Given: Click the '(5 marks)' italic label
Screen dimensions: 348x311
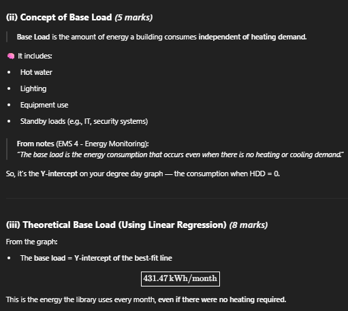Looking at the screenshot, I should pyautogui.click(x=133, y=18).
